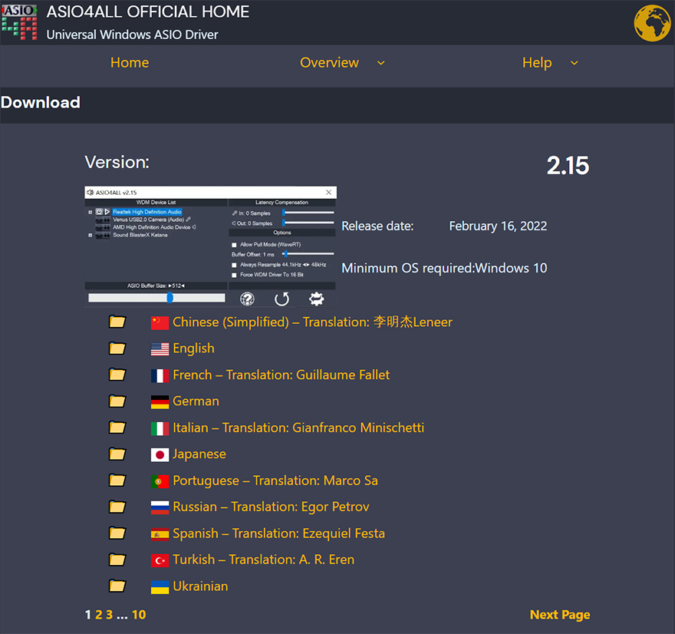Toggle Always Resample 44.1kHz to 48kHz checkbox

(x=234, y=265)
